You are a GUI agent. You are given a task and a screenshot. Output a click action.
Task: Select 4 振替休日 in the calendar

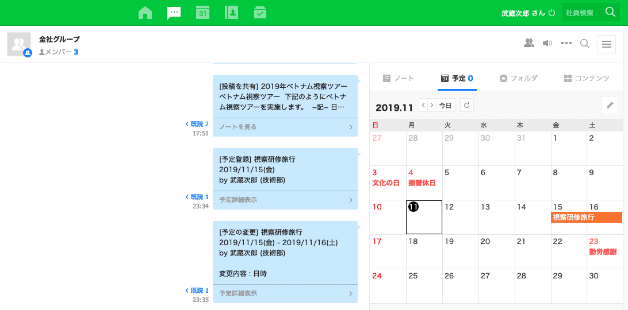(424, 183)
